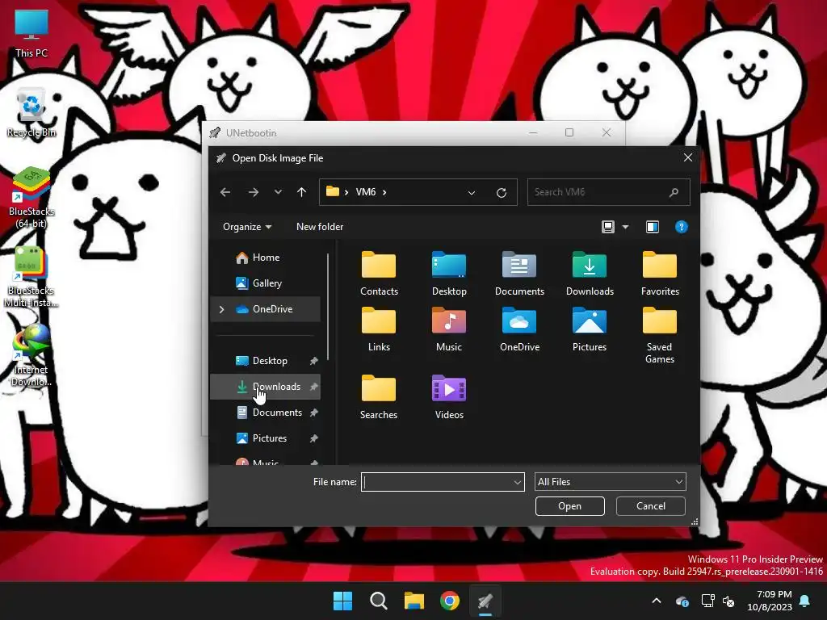Screen dimensions: 827x620
Task: Click the VM6 breadcrumb segment
Action: pyautogui.click(x=366, y=192)
